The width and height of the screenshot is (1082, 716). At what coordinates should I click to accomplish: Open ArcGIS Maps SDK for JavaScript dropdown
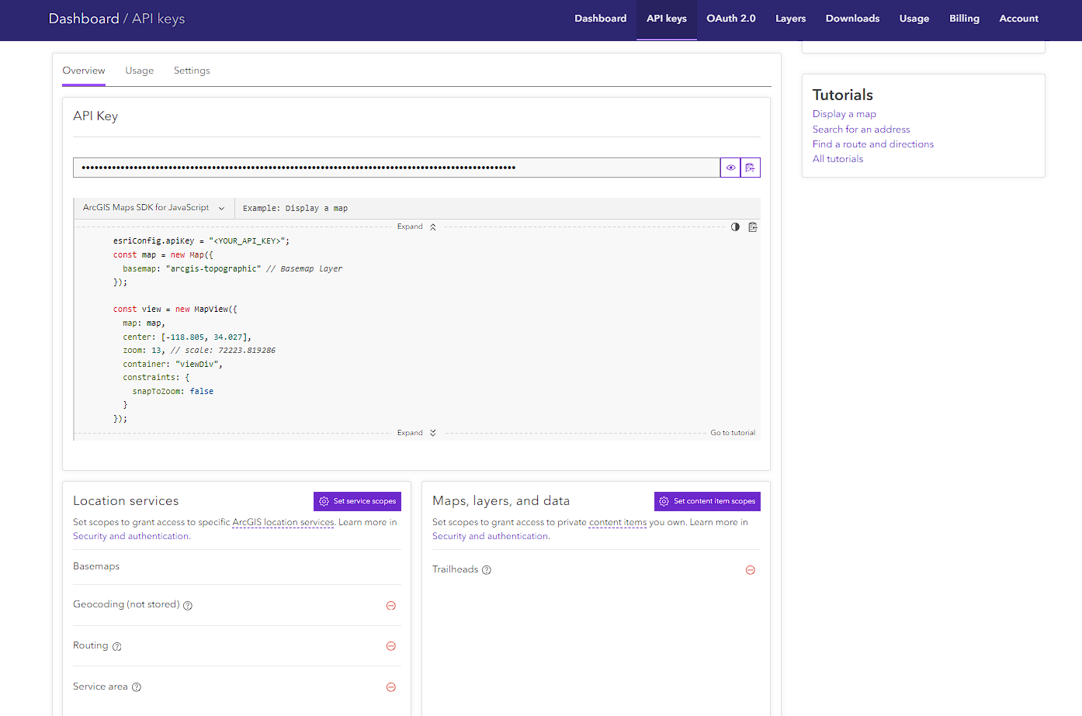coord(154,208)
